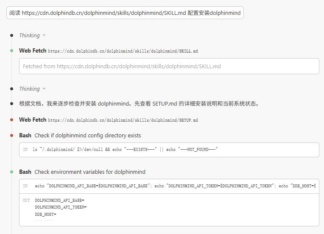Click the echo DOLPHINMIND_API_BASE command input line

click(x=169, y=186)
